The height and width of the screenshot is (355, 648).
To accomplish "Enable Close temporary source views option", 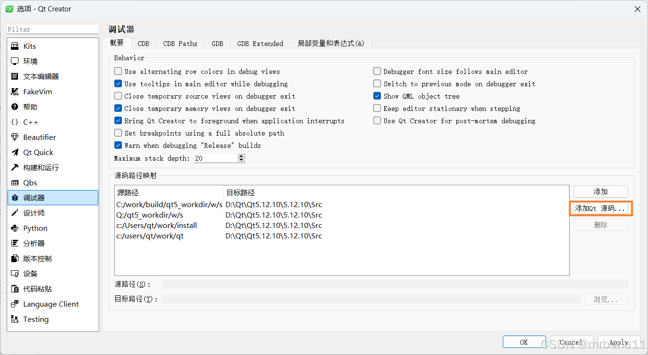I will pos(118,96).
